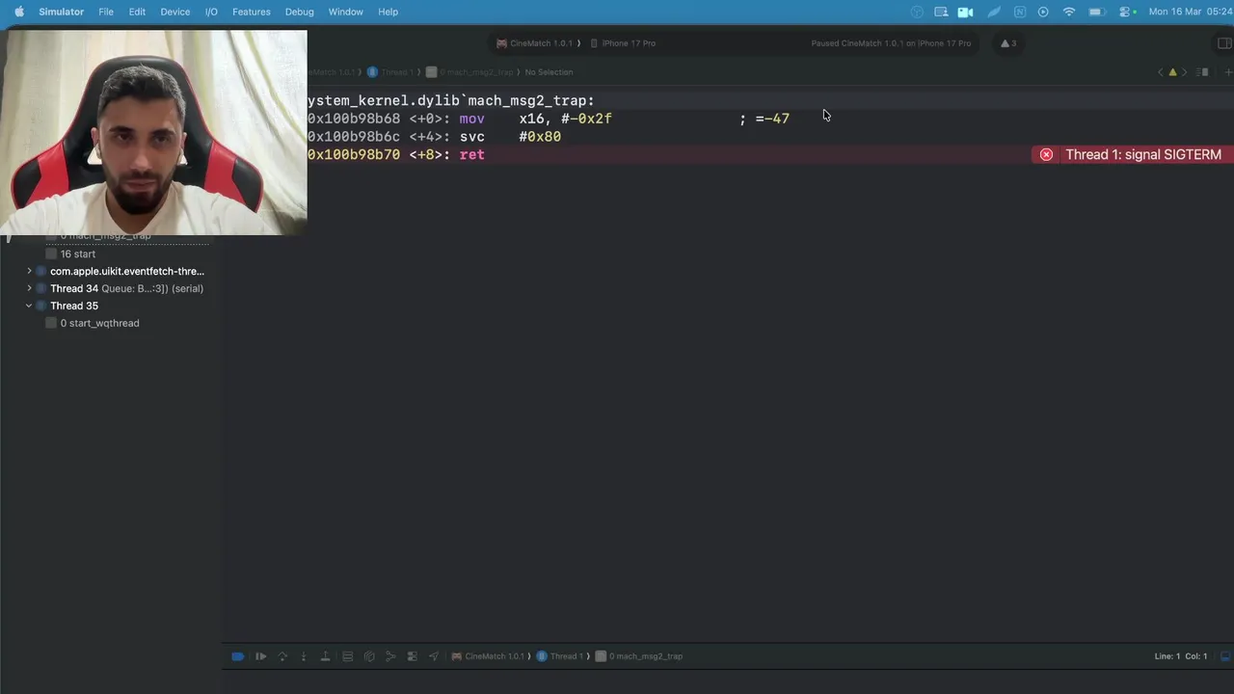
Task: Click the Step Over debug button
Action: 282,656
